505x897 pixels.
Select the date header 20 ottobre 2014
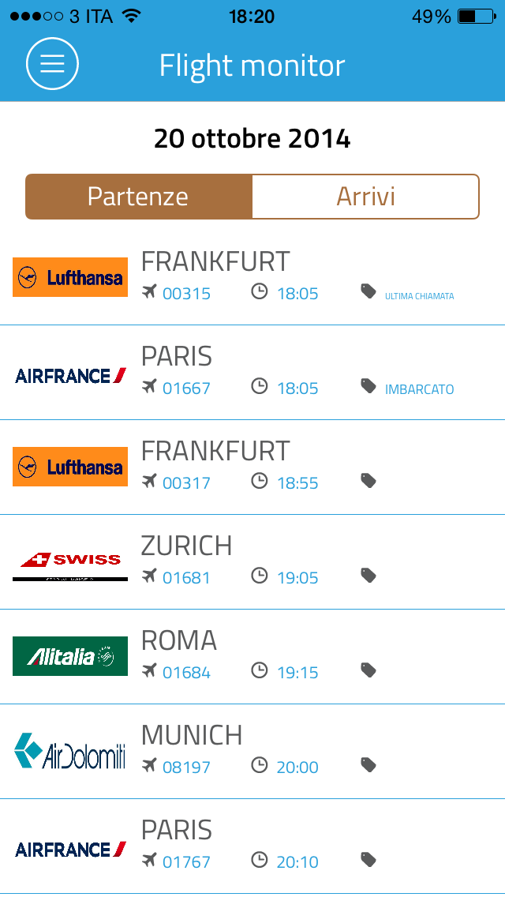click(x=252, y=137)
